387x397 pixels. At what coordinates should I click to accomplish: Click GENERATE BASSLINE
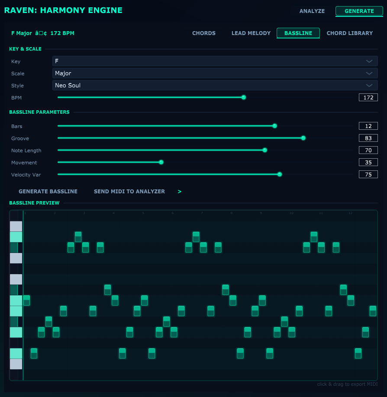click(48, 191)
